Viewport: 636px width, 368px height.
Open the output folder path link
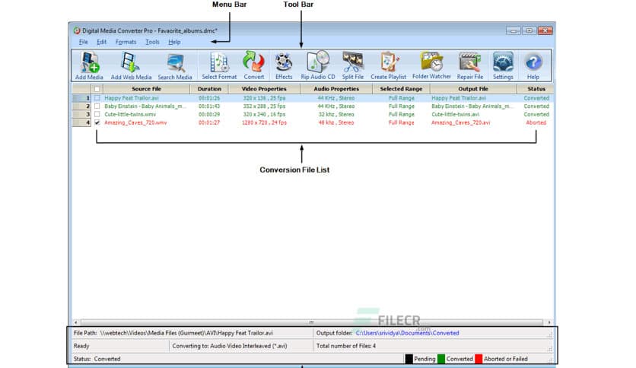coord(407,333)
